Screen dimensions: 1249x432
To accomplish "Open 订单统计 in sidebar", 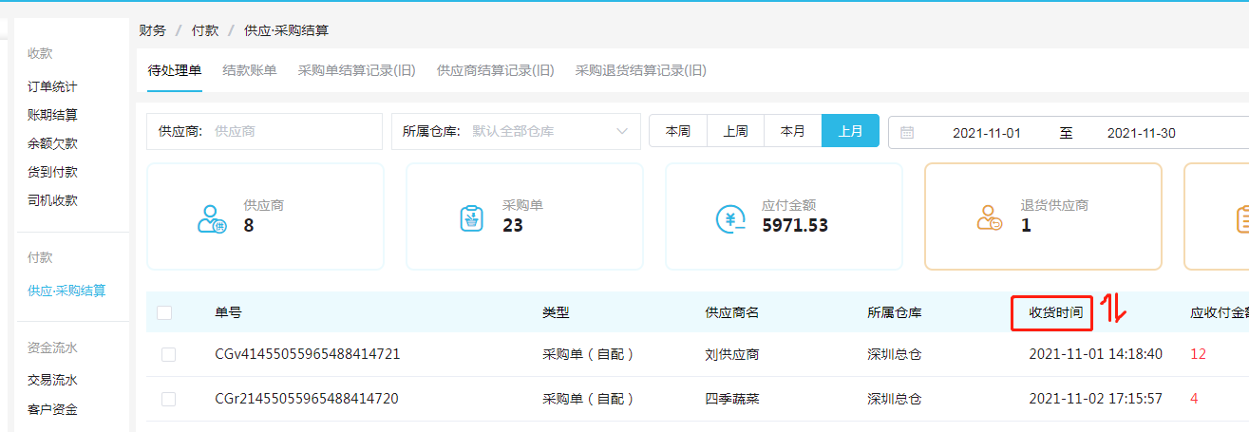I will point(52,86).
